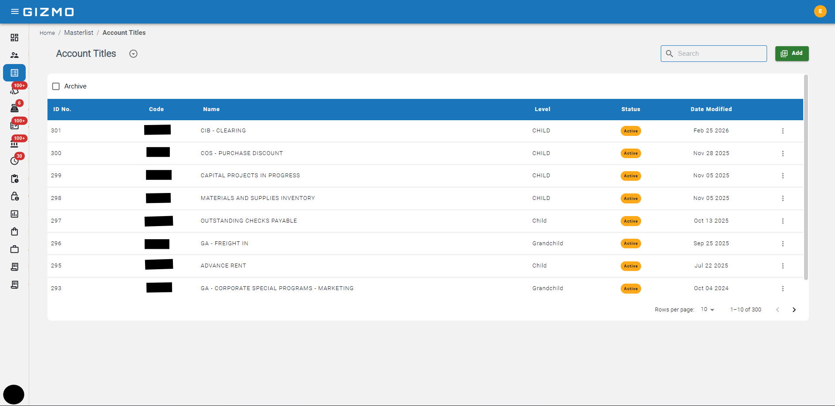Toggle the Archive checkbox
The width and height of the screenshot is (835, 406).
[56, 86]
